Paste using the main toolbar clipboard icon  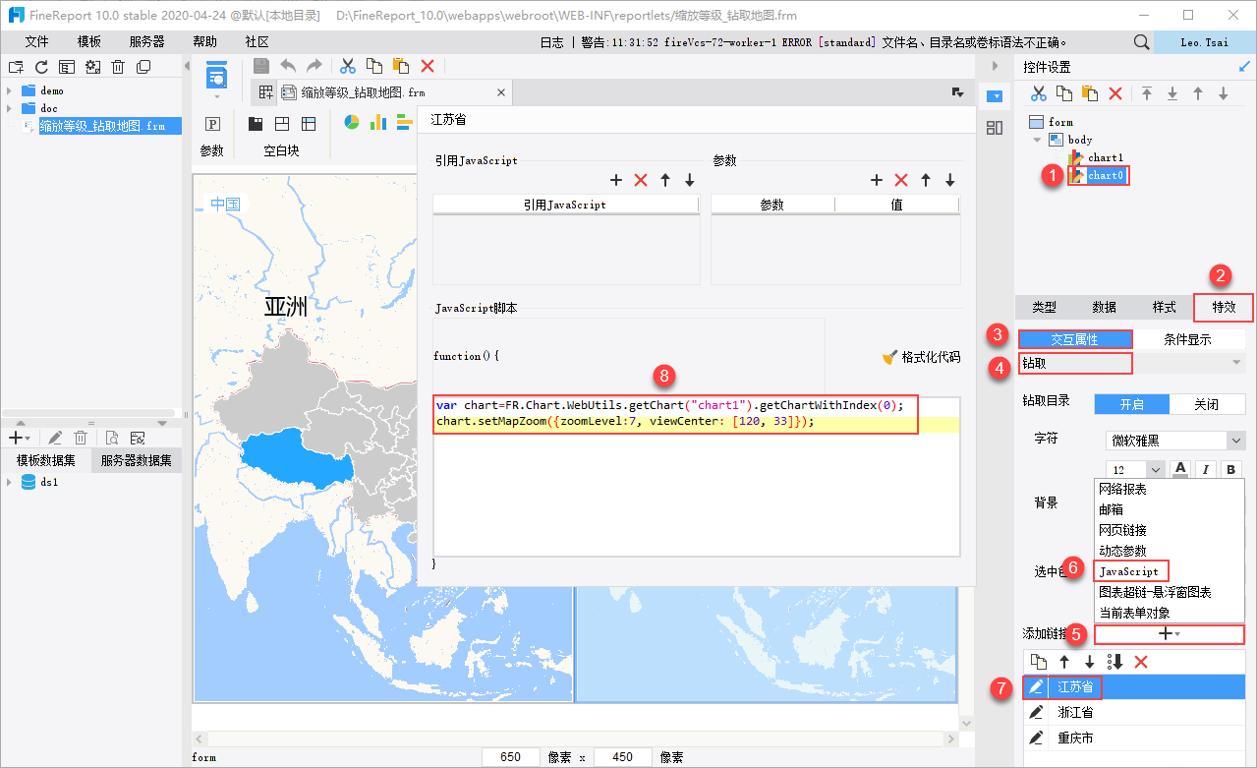[401, 66]
